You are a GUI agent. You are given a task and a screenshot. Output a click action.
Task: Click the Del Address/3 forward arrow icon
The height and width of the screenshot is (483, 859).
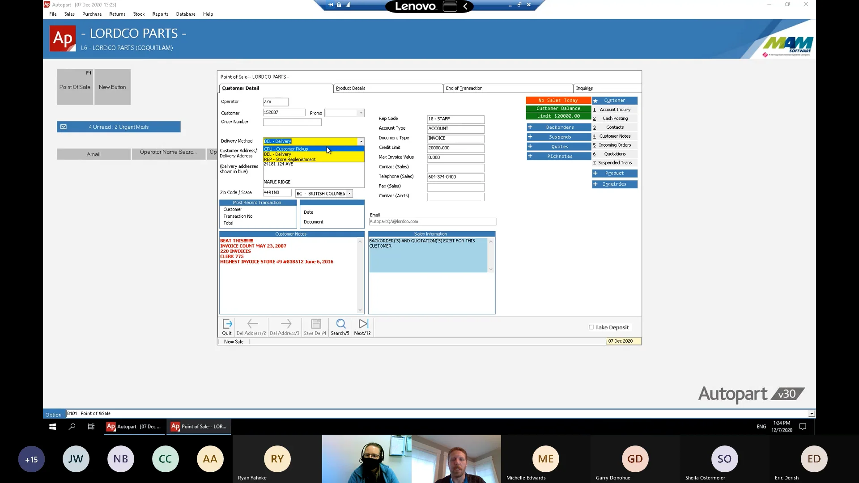[285, 324]
